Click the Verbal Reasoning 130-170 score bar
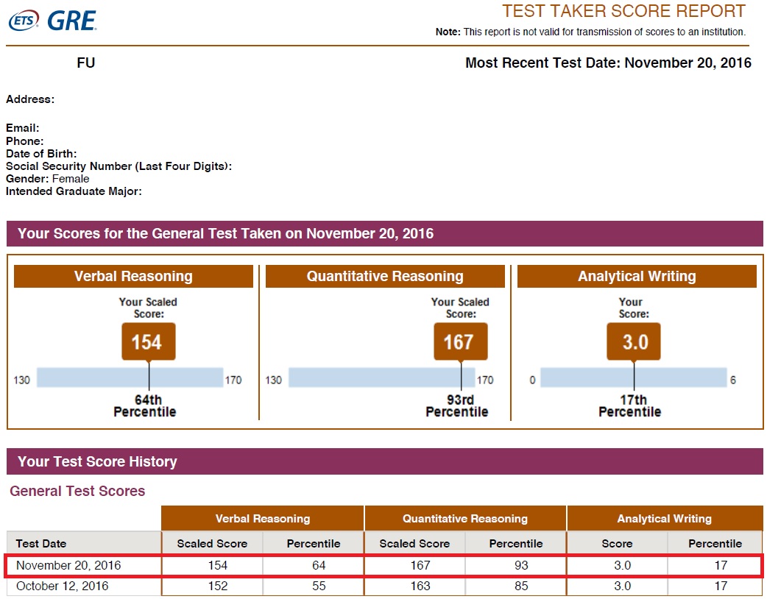Viewport: 767px width, 599px height. (x=130, y=378)
